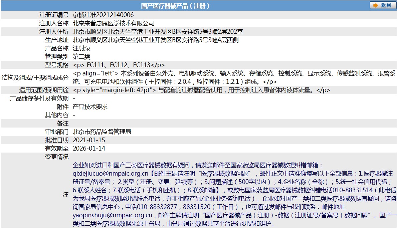Click the 产品名称 label
Image resolution: width=397 pixels, height=228 pixels.
point(57,48)
